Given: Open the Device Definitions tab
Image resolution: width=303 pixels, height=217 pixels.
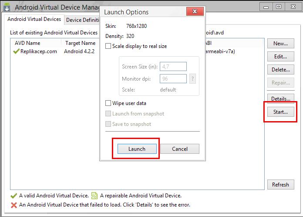Looking at the screenshot, I should 83,20.
